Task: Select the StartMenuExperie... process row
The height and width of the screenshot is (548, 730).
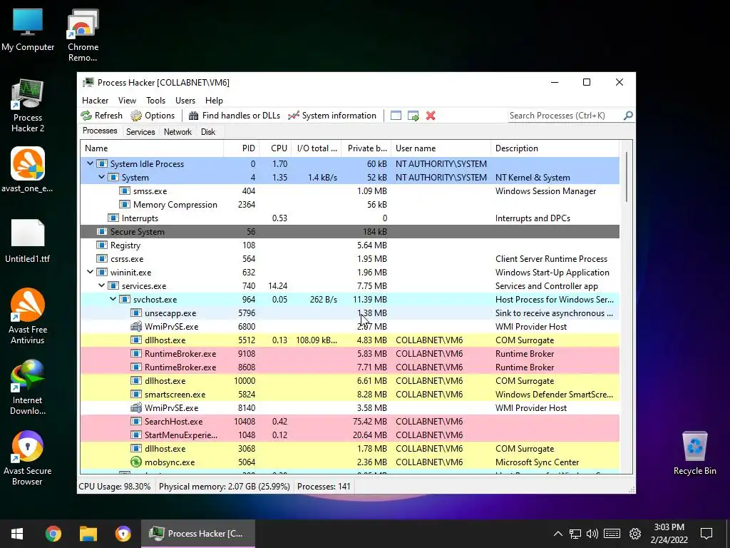Action: pos(350,435)
